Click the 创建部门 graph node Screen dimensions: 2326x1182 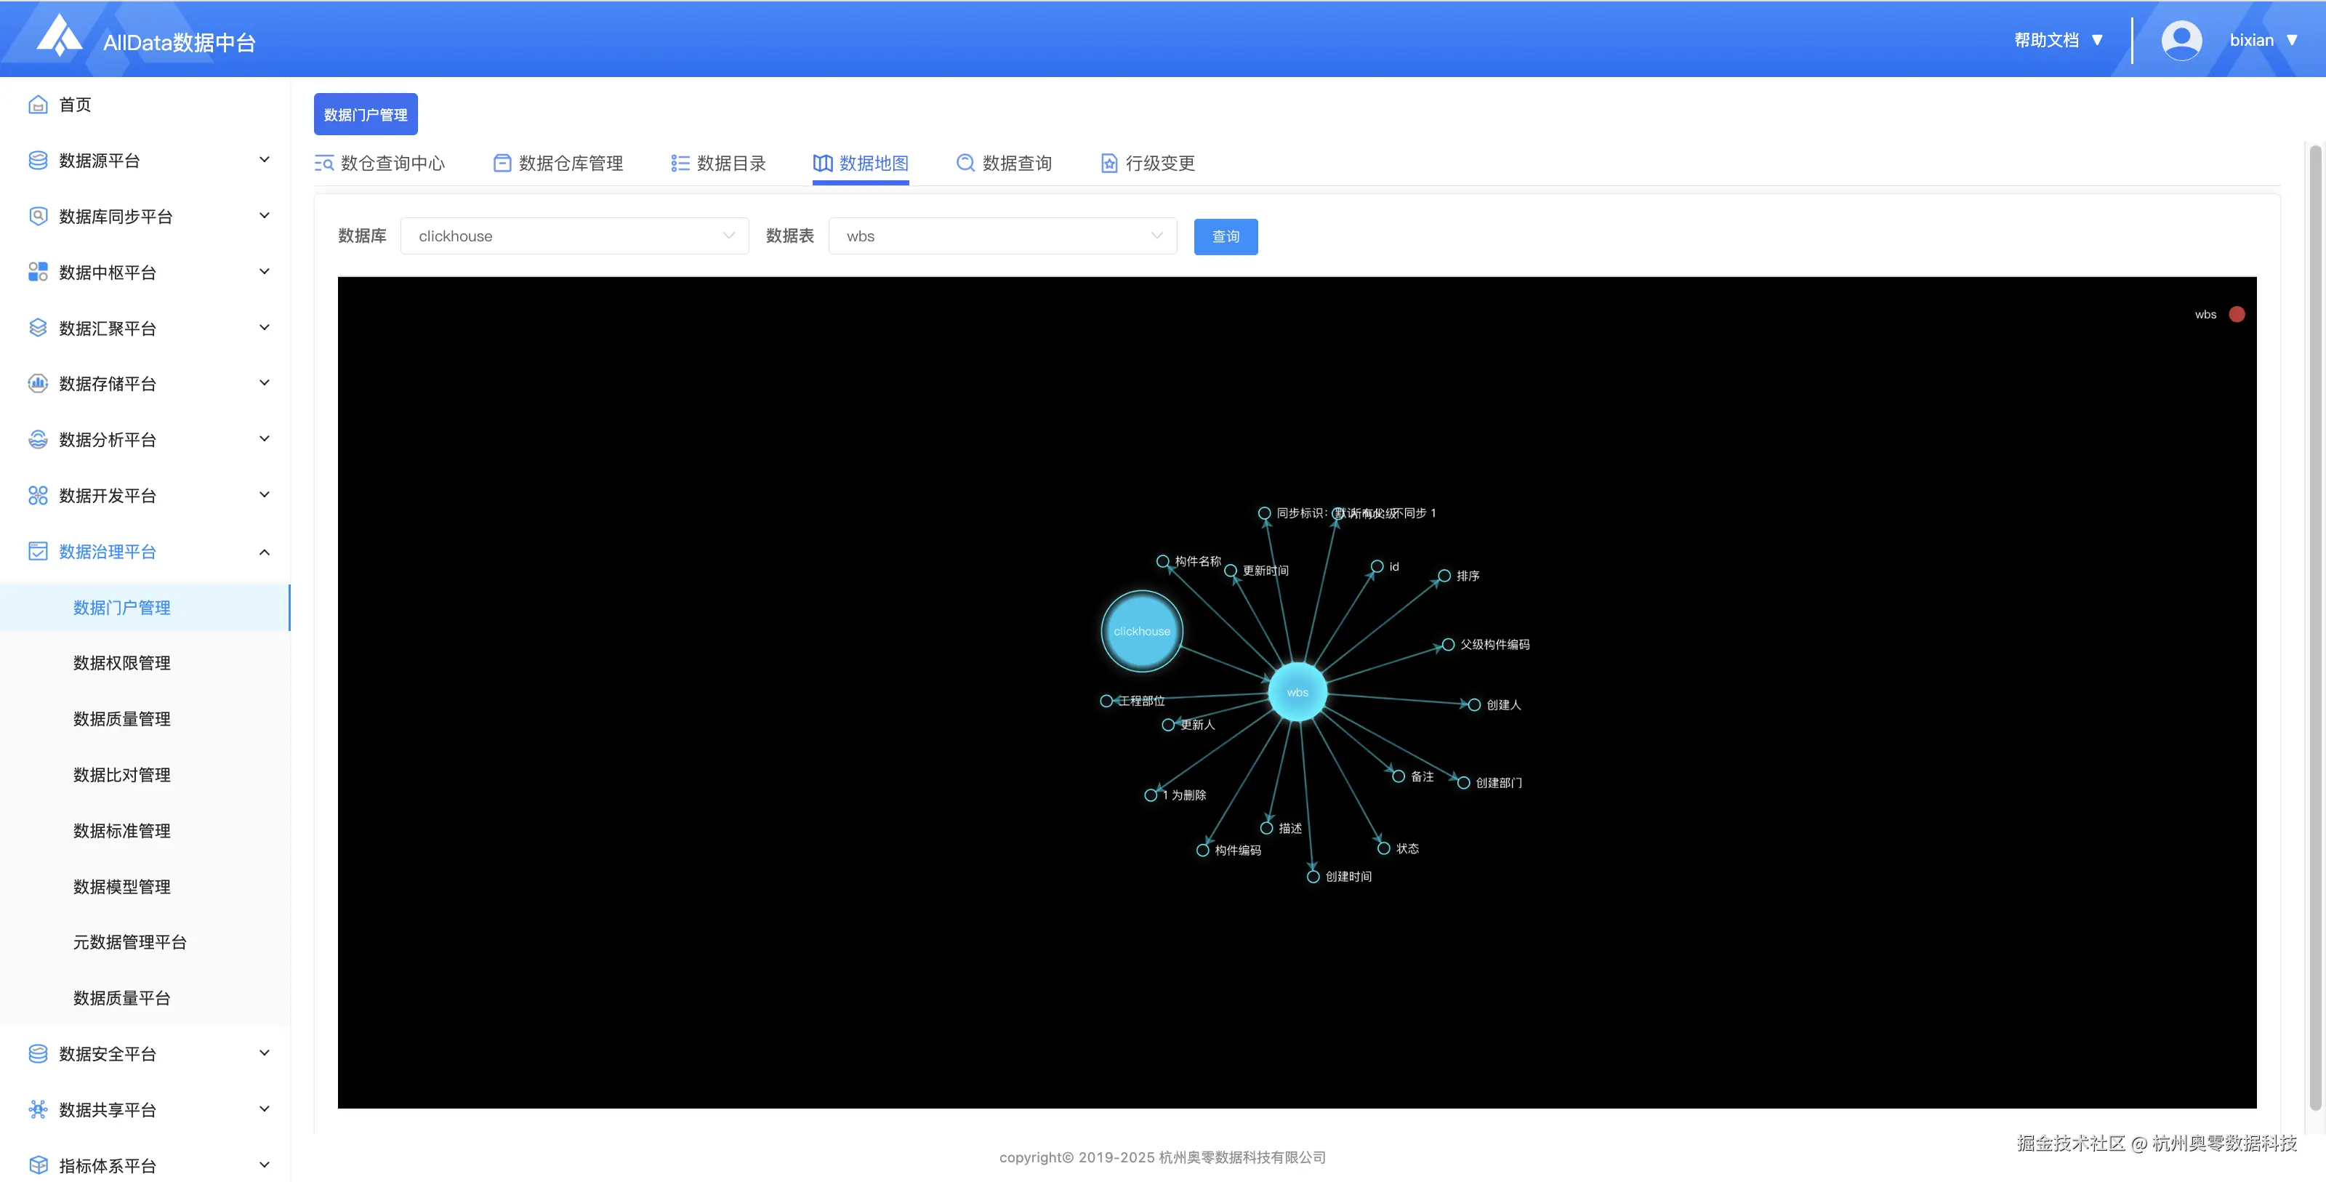coord(1464,783)
